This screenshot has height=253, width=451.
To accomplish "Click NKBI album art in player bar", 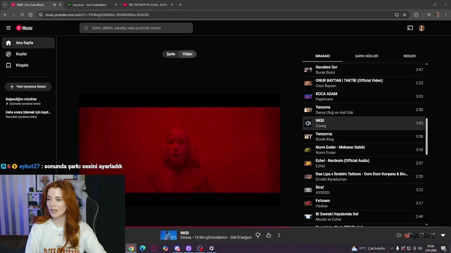I will pyautogui.click(x=168, y=235).
